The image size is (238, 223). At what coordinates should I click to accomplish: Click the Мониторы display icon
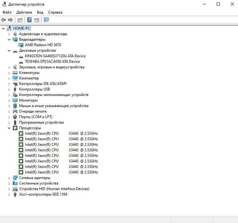[15, 100]
